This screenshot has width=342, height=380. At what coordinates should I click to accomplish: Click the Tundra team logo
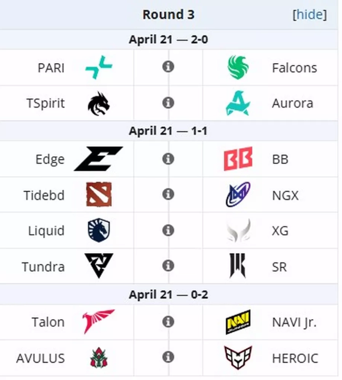(x=99, y=266)
